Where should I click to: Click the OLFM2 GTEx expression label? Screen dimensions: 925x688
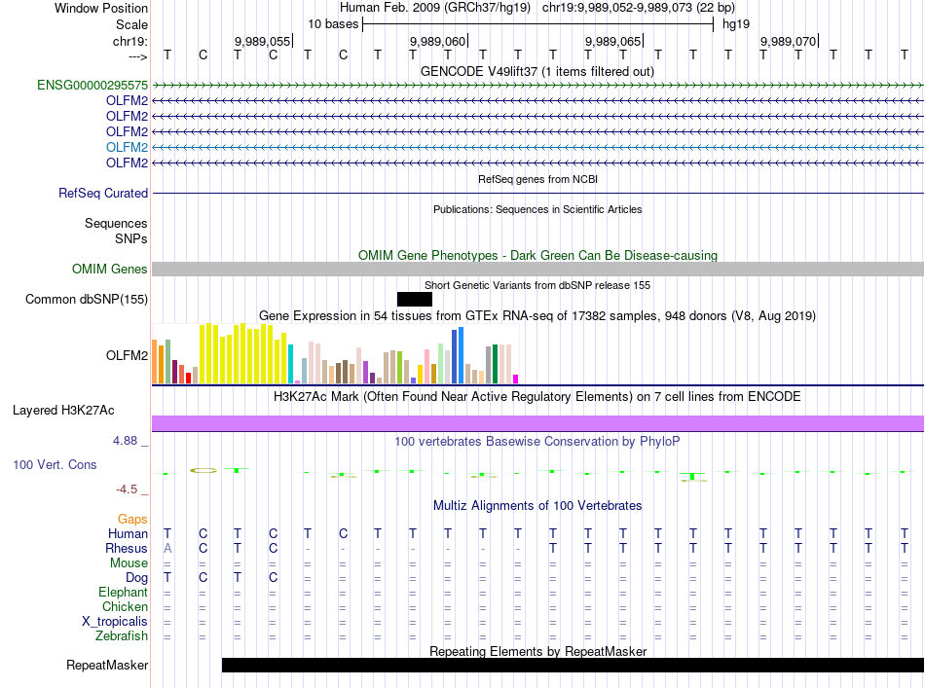[x=127, y=355]
